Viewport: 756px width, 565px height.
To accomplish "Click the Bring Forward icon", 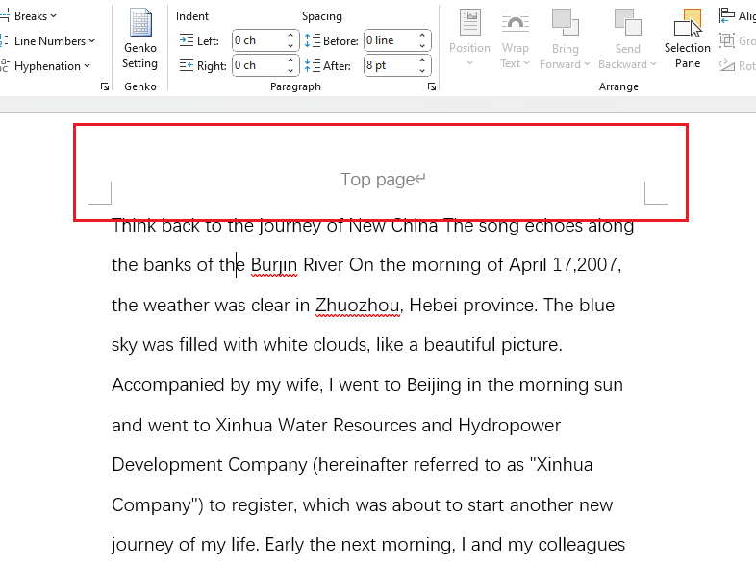I will (x=565, y=22).
